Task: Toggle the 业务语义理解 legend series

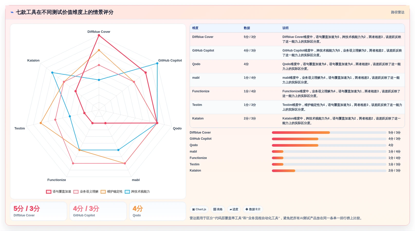Action: 86,192
